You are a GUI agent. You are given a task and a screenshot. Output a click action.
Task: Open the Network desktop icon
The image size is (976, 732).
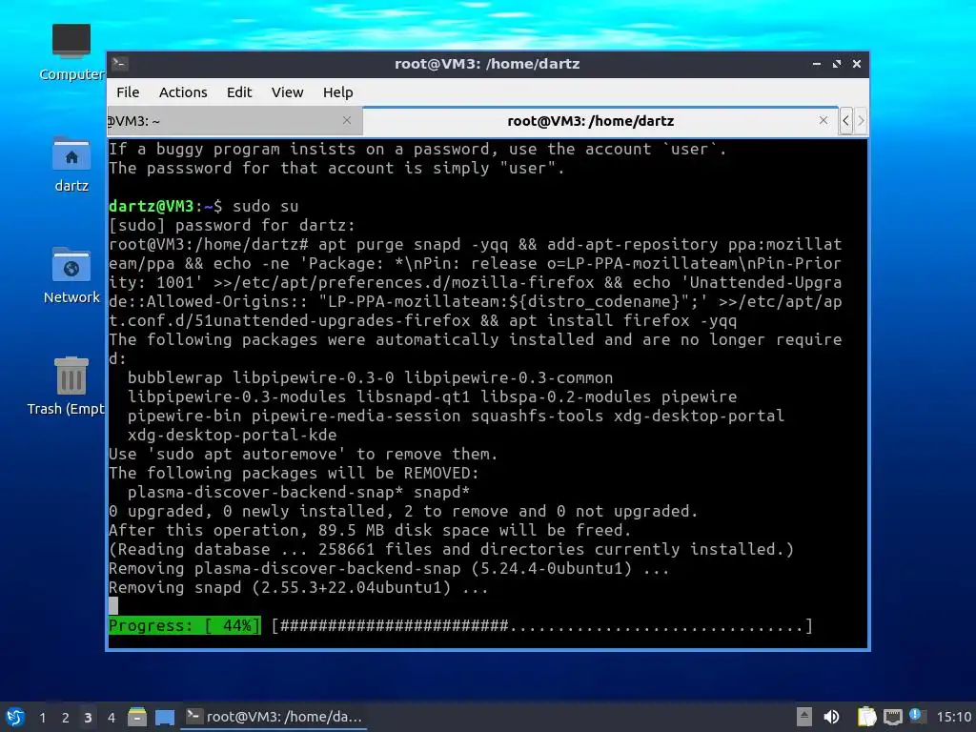(71, 275)
